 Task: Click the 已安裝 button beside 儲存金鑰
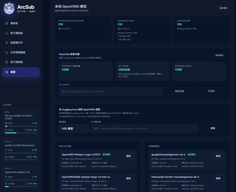(211, 91)
